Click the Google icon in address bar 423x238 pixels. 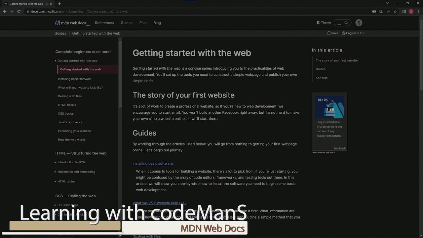pos(374,12)
